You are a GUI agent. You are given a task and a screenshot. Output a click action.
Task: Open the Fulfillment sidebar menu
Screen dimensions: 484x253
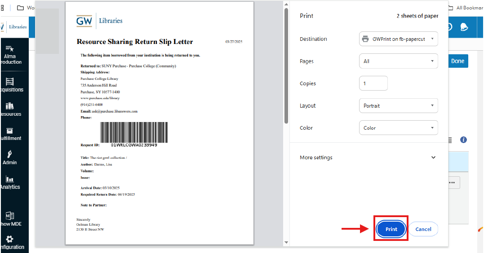point(10,133)
